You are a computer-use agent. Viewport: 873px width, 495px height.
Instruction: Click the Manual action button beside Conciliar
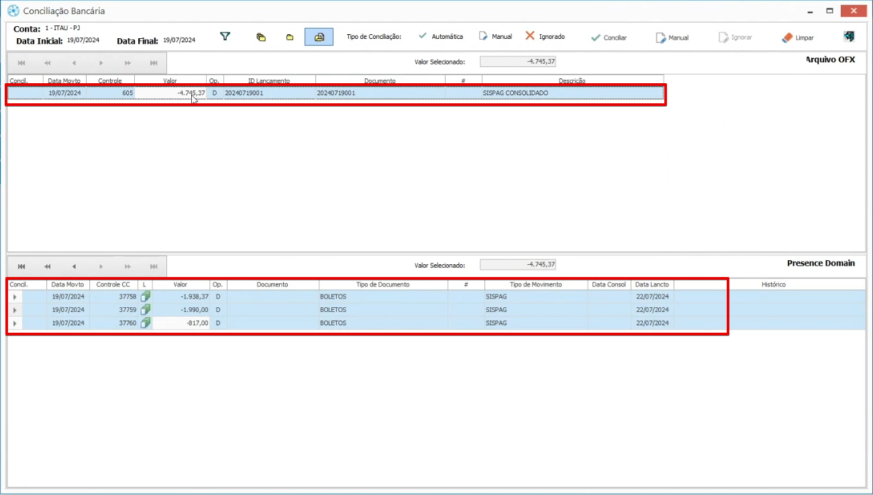(672, 38)
